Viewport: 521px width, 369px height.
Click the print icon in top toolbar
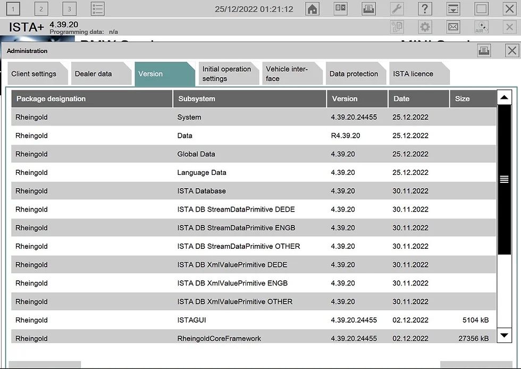368,9
